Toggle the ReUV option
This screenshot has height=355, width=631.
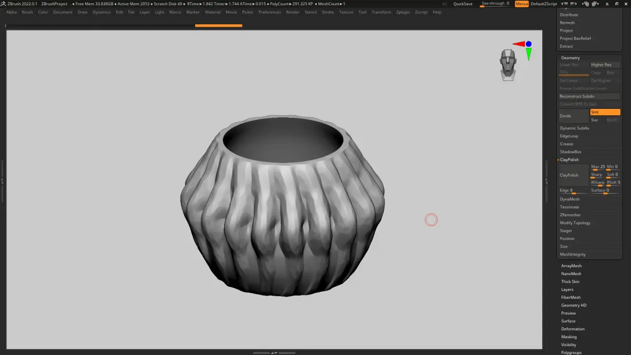point(613,120)
